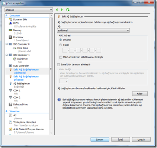Select IDE Controller 1 icon
Viewport: 157px width, 148px height.
click(x=10, y=55)
